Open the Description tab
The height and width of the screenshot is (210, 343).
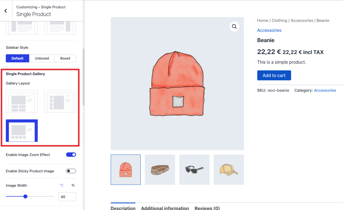(x=123, y=208)
